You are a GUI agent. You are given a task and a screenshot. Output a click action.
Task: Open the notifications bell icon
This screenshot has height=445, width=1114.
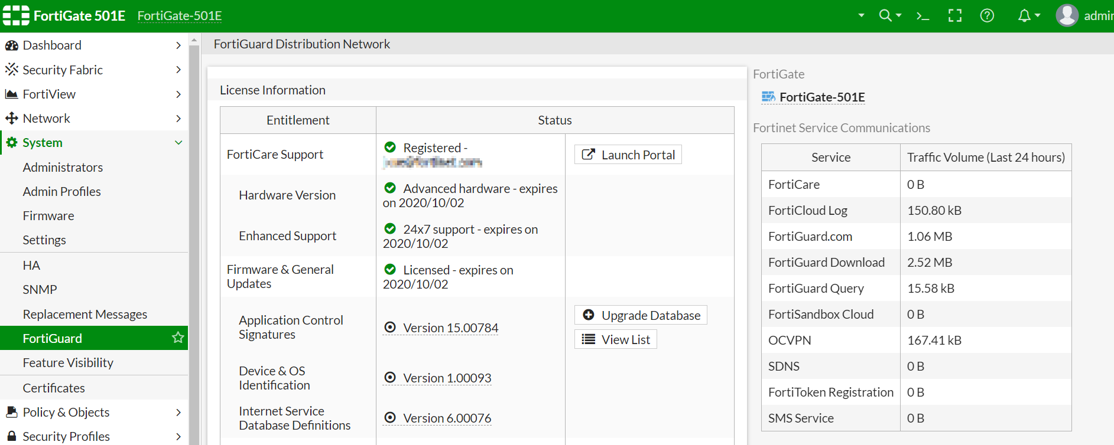point(1024,15)
